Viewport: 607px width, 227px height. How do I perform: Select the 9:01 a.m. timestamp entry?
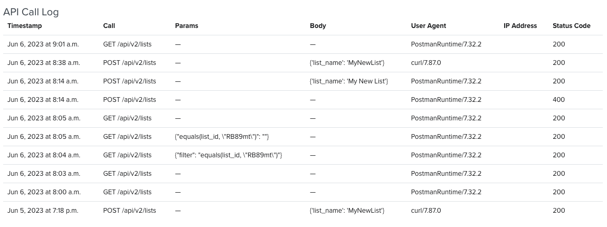coord(43,44)
